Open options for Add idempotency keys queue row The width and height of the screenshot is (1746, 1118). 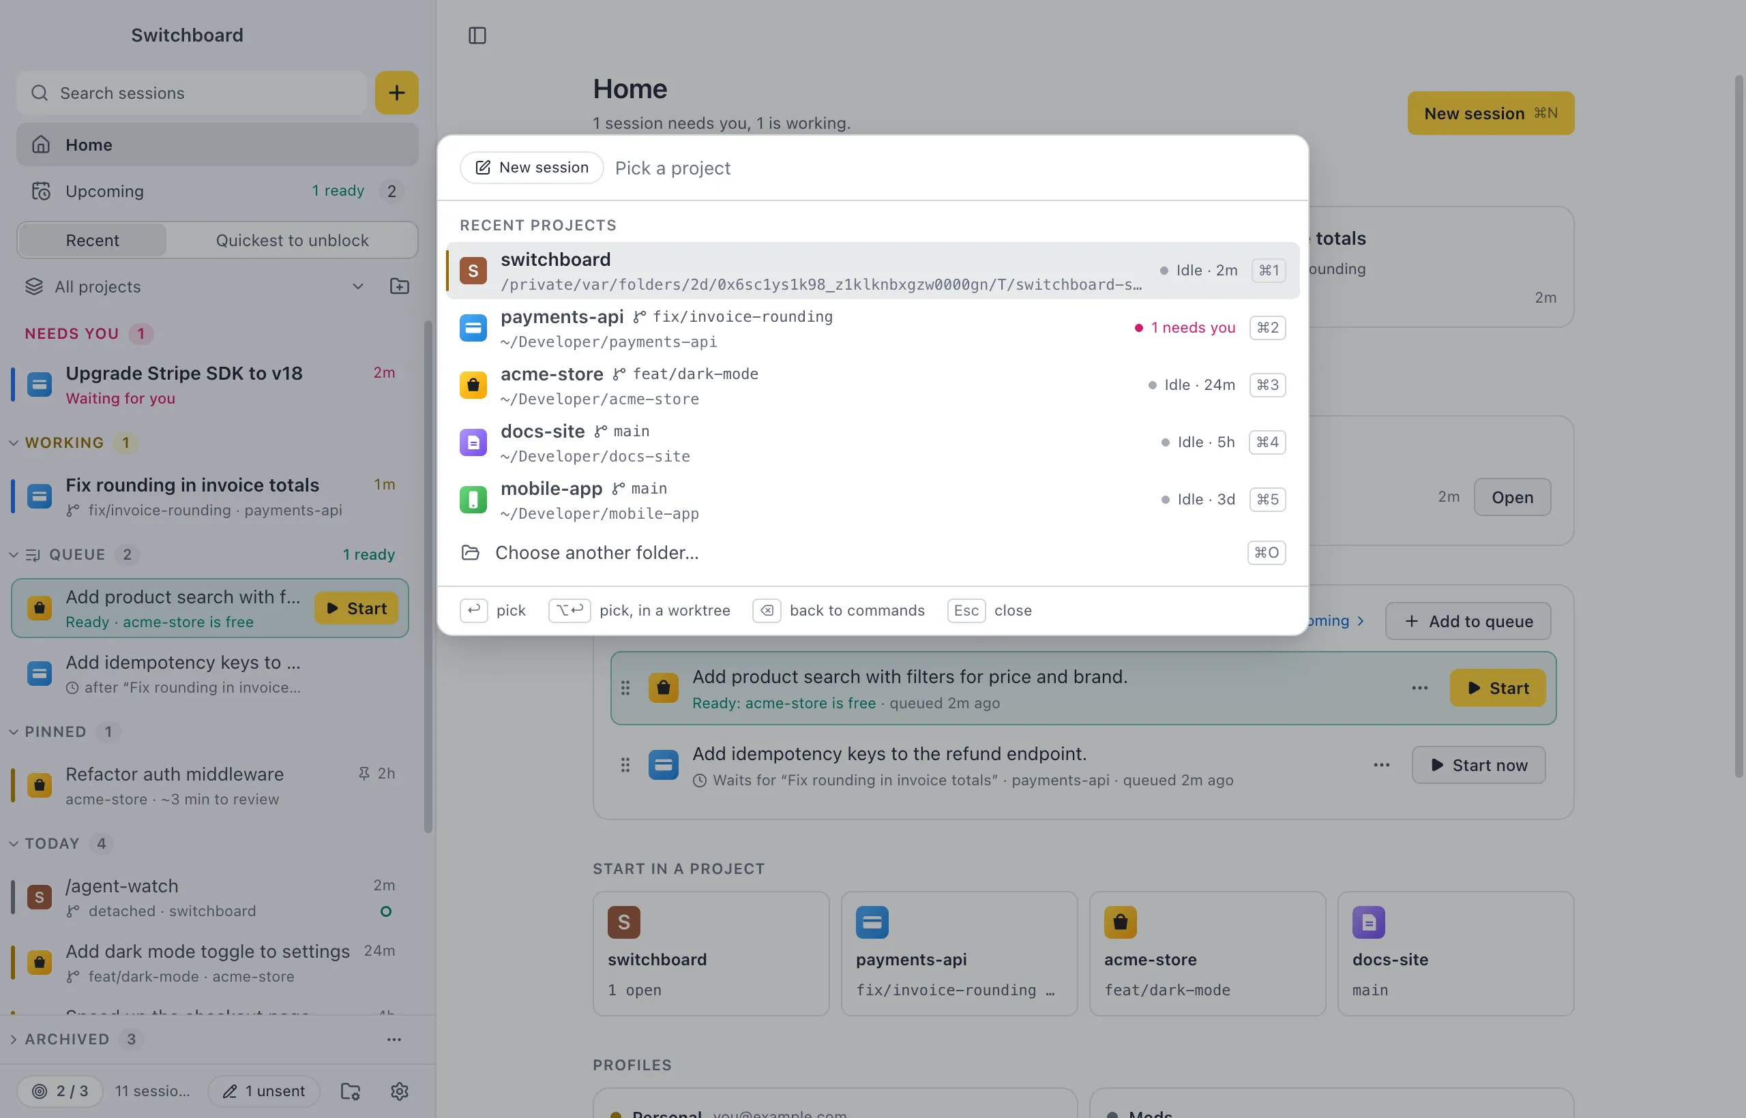coord(1381,765)
